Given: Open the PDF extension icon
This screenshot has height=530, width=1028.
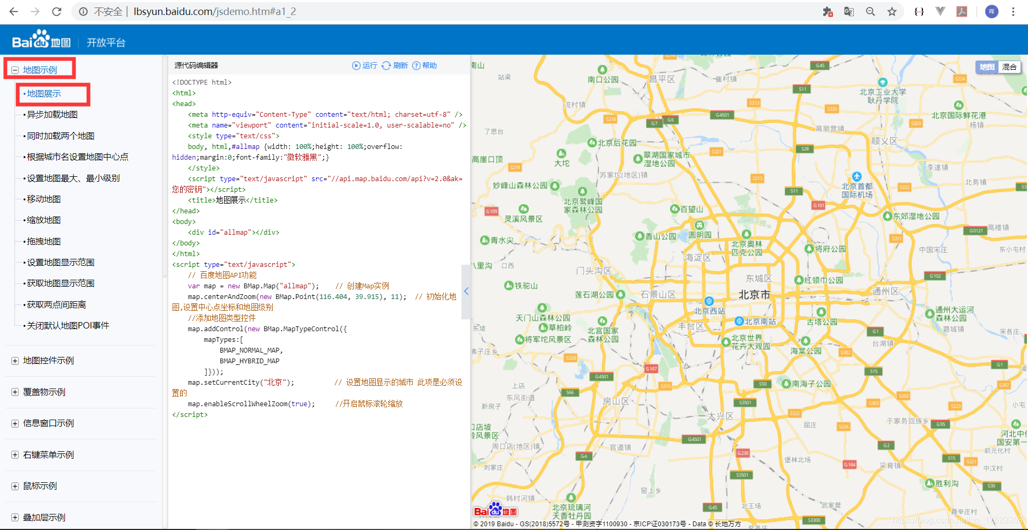Looking at the screenshot, I should (x=962, y=11).
